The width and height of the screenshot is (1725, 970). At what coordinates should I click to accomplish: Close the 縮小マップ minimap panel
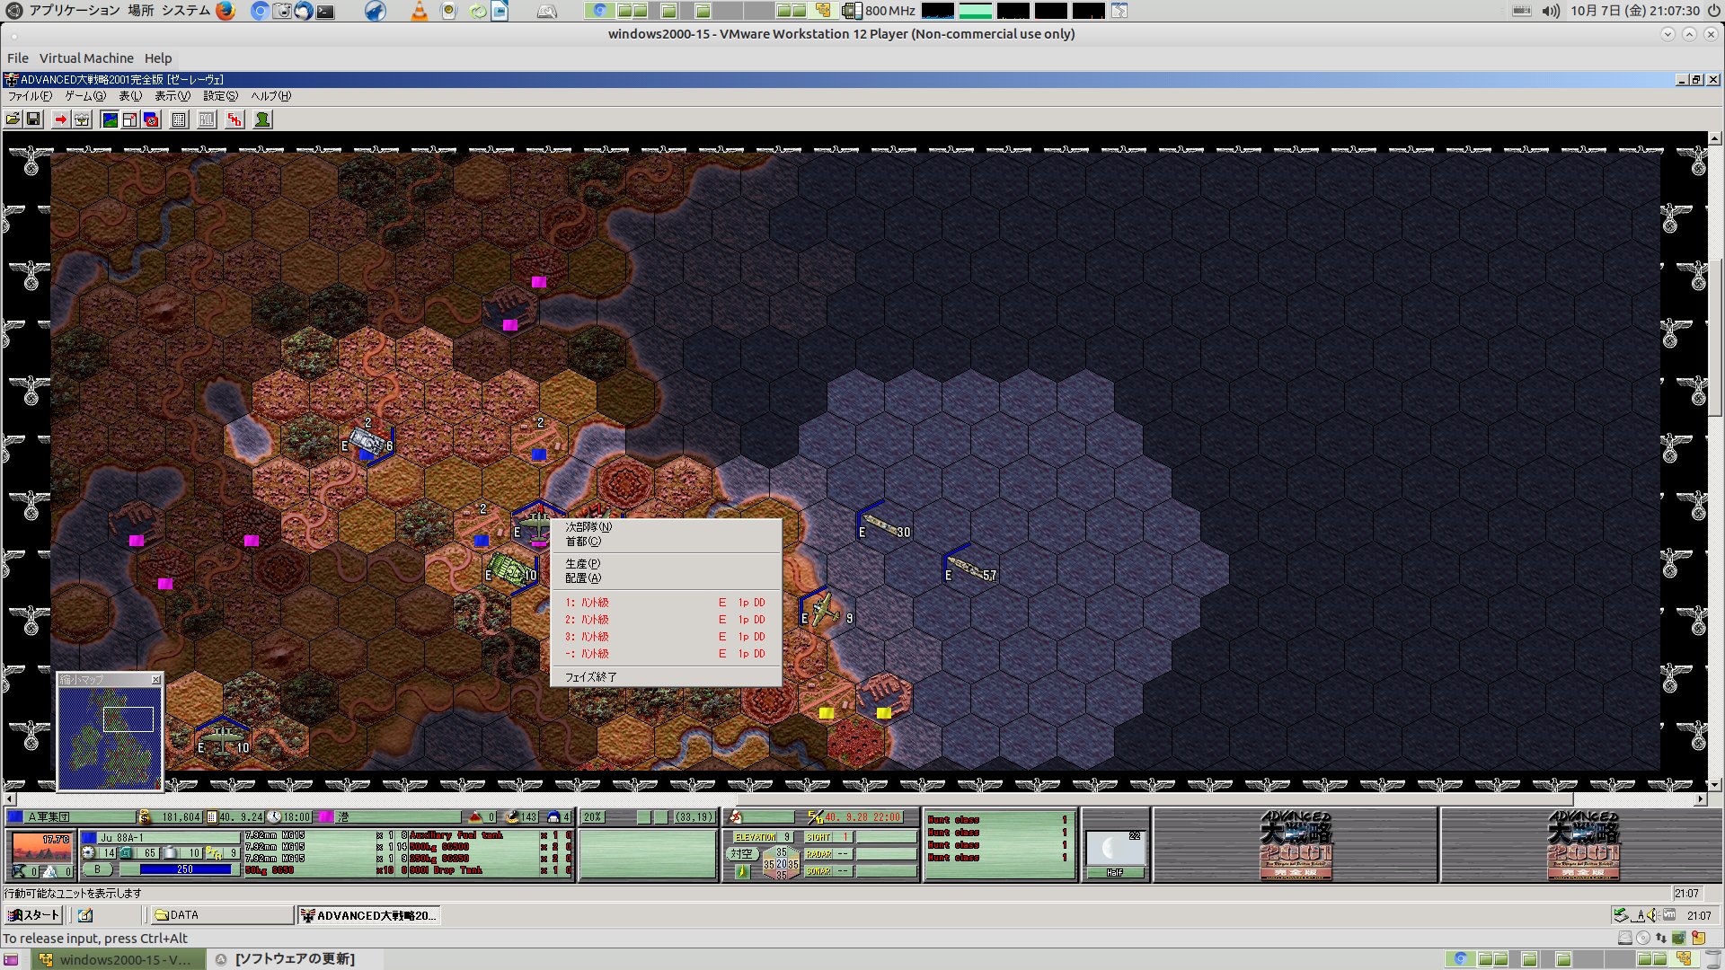pyautogui.click(x=156, y=680)
